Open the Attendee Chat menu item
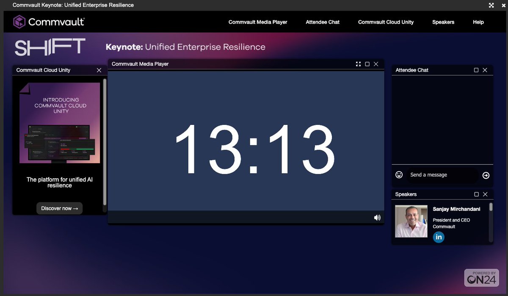 (x=323, y=22)
